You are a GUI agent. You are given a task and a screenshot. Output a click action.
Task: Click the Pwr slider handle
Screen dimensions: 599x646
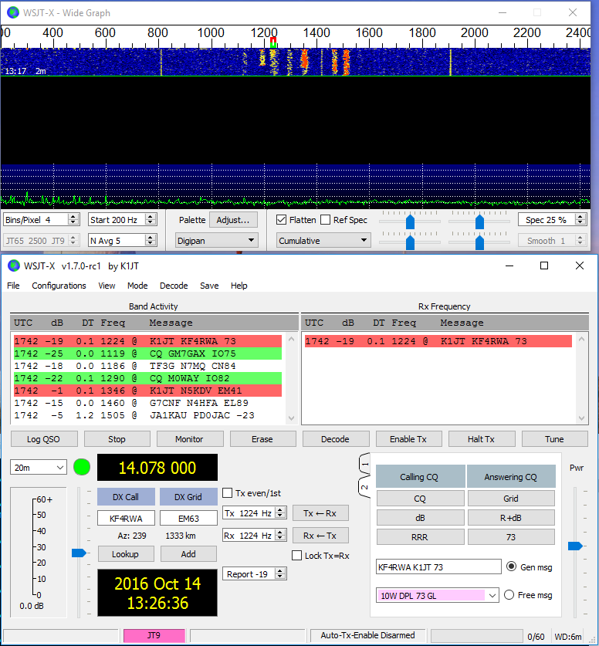tap(575, 546)
